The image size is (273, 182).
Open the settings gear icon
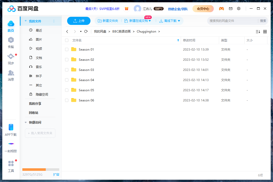(x=239, y=8)
